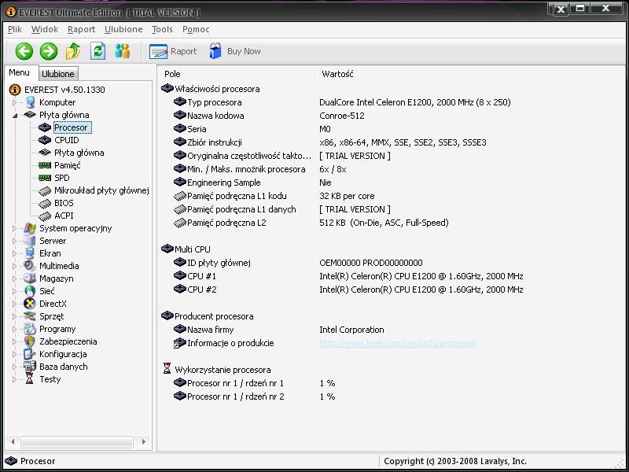629x472 pixels.
Task: Click the DirectX icon in tree
Action: click(x=30, y=304)
